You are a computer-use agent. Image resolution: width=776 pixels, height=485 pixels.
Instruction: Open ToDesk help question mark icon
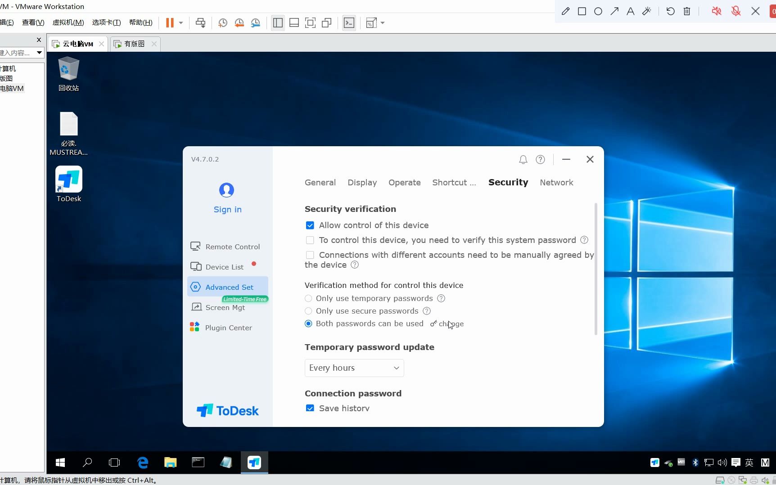(540, 159)
